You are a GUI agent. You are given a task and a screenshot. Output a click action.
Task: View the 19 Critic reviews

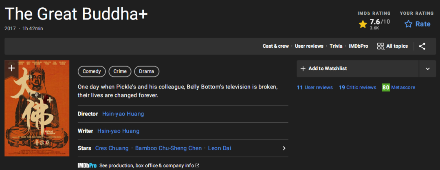click(x=357, y=87)
